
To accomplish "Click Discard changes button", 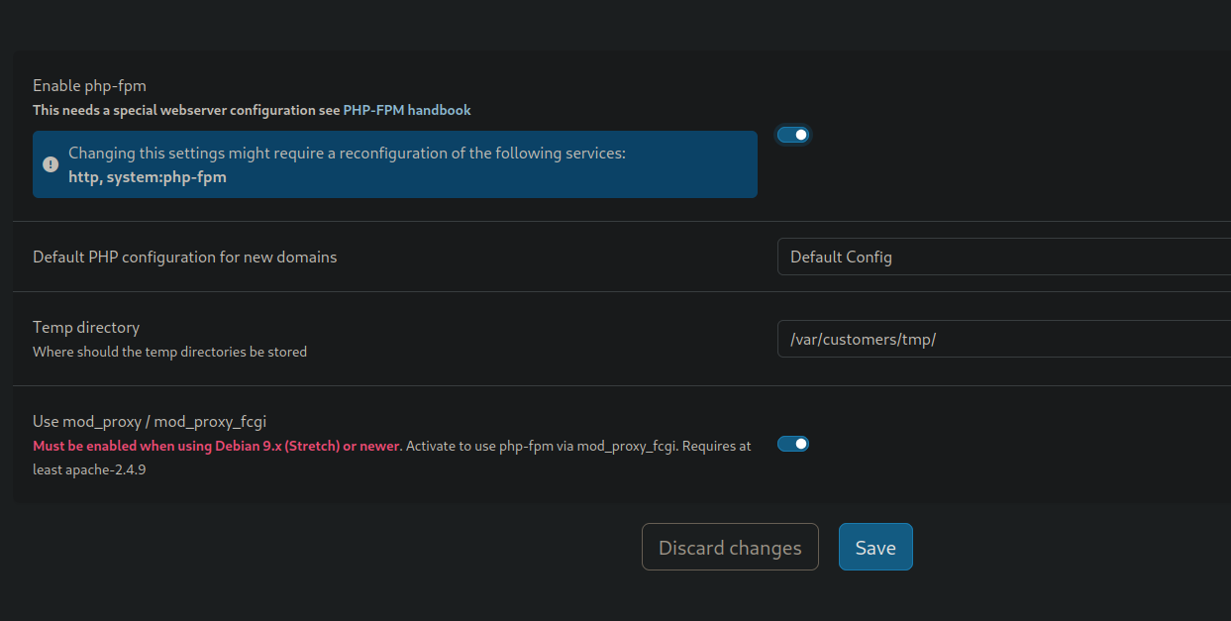I will pyautogui.click(x=730, y=547).
